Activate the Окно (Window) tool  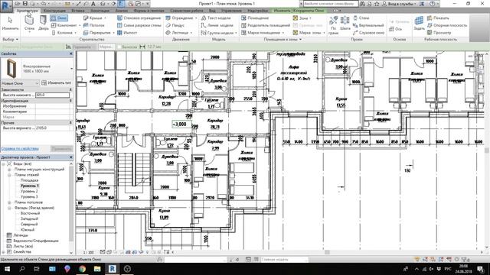pos(59,18)
